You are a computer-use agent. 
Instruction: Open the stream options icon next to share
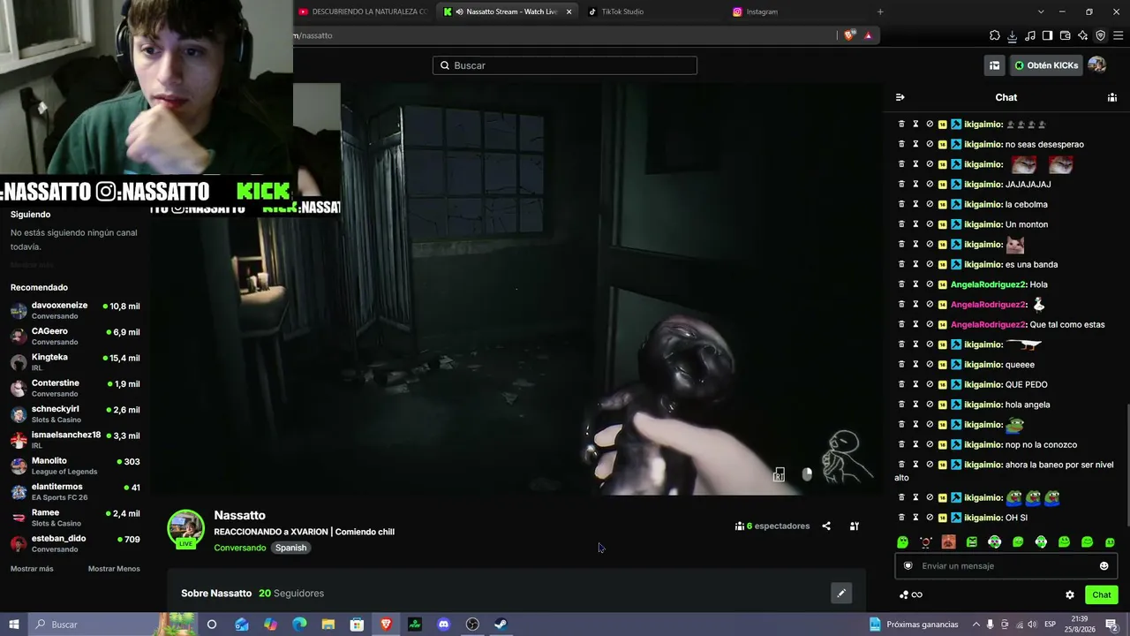[x=855, y=526]
